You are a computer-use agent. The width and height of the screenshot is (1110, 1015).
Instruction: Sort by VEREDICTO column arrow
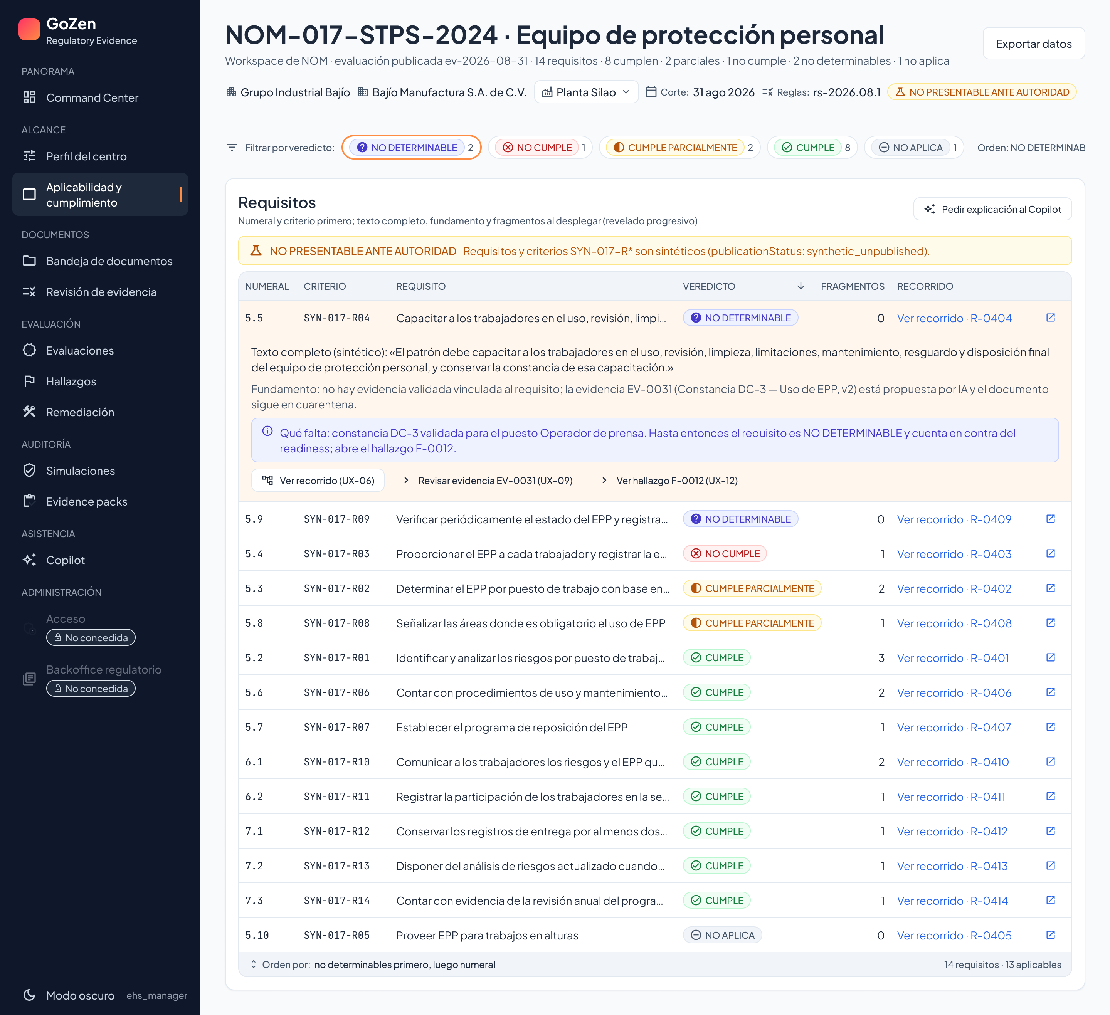801,286
